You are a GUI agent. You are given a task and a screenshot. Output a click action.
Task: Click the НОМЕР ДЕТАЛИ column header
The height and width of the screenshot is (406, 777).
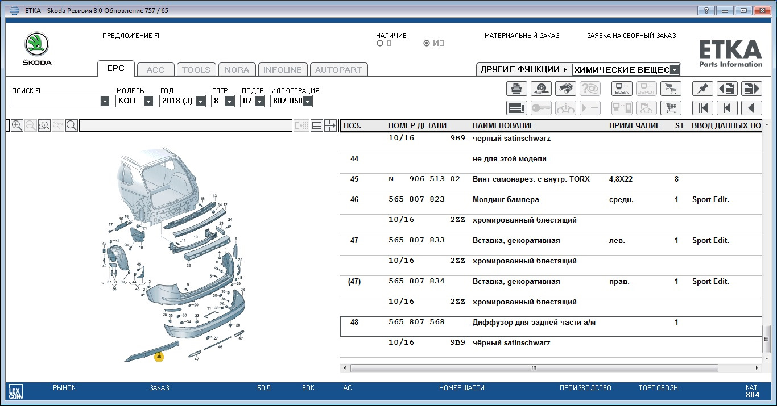(x=418, y=126)
